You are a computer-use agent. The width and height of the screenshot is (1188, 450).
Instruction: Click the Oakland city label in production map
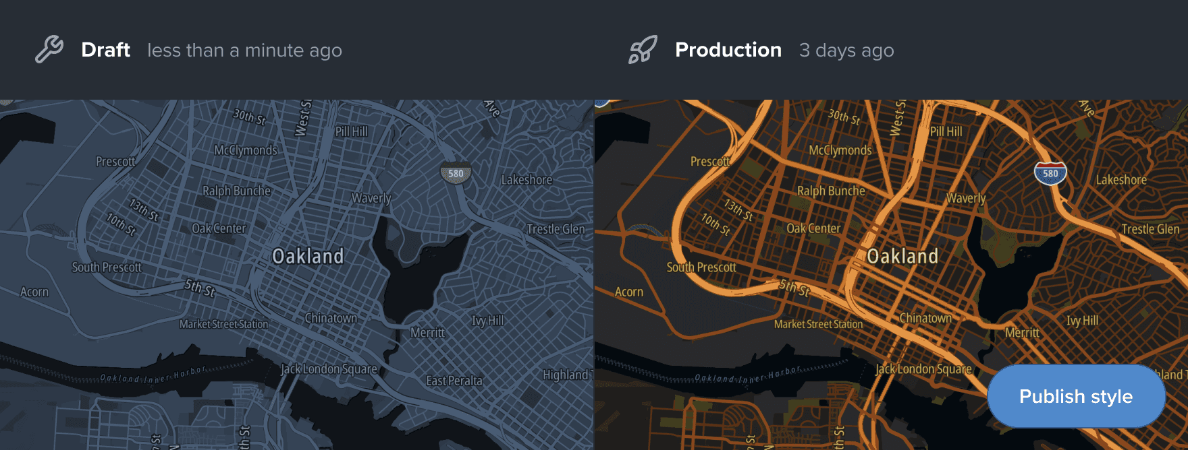coord(902,256)
